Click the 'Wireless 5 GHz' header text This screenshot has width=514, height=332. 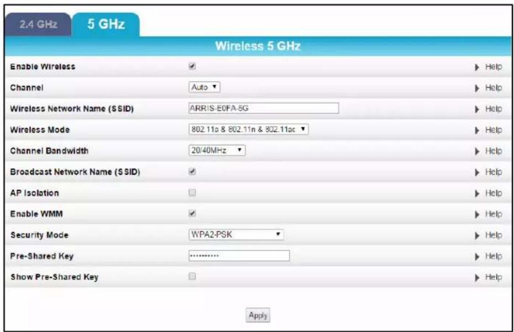pyautogui.click(x=258, y=46)
